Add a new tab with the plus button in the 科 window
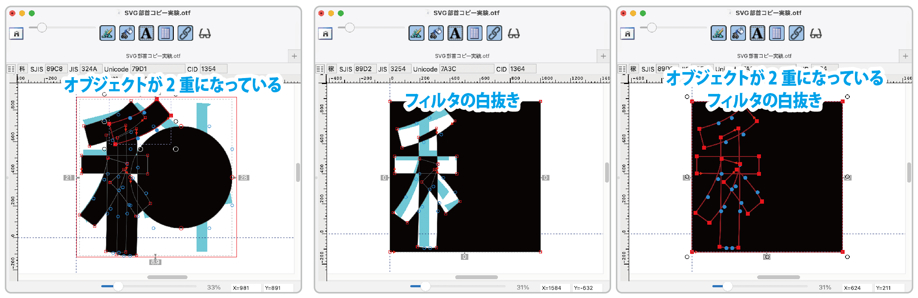Viewport: 918px width, 298px height. (x=294, y=56)
